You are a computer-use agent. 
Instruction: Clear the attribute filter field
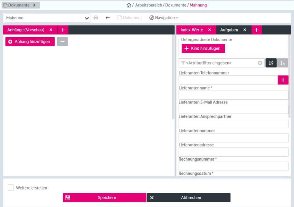pyautogui.click(x=260, y=63)
